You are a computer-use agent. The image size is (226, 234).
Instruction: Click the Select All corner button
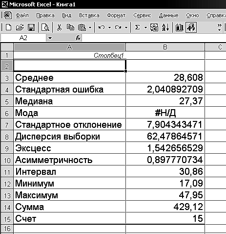coord(7,47)
